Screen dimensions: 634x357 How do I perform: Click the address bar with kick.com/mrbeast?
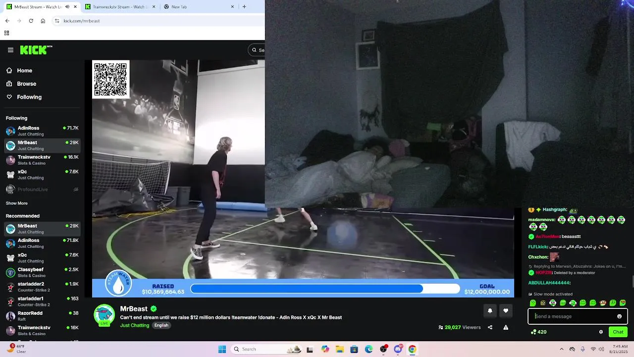pos(158,21)
